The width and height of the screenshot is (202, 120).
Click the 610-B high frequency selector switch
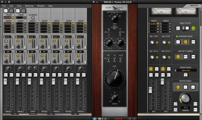click(120, 32)
